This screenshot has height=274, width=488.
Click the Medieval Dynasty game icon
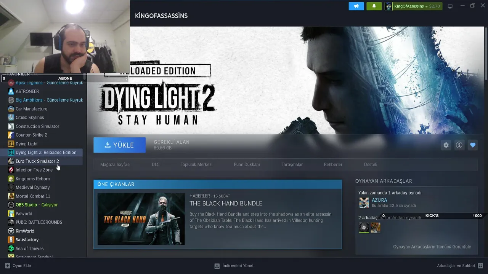pos(11,188)
